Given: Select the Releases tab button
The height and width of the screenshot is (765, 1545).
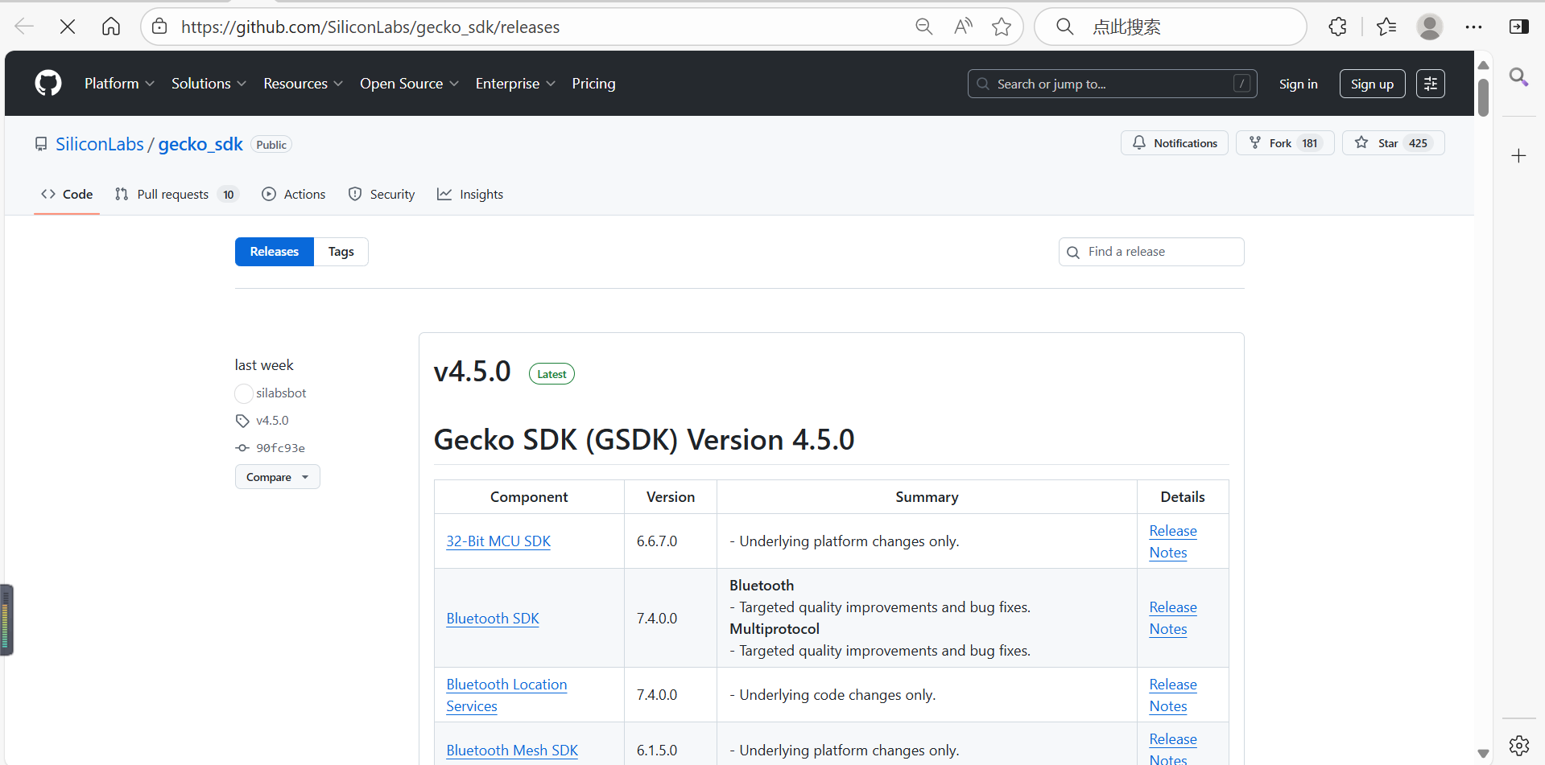Looking at the screenshot, I should click(x=275, y=252).
